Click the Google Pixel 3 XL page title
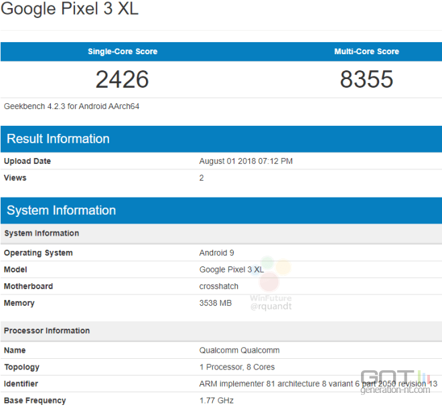This screenshot has height=409, width=442. point(70,9)
